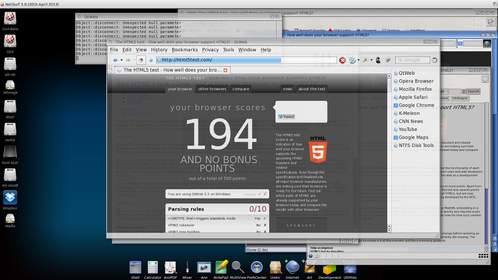498x280 pixels.
Task: Open the RAM Disk desktop icon
Action: 10,155
